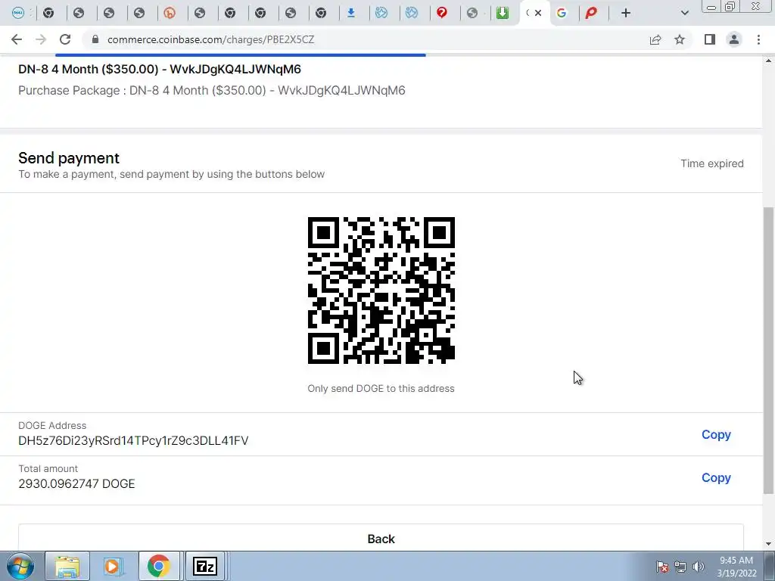Open the Windows Start menu
775x581 pixels.
pos(20,566)
